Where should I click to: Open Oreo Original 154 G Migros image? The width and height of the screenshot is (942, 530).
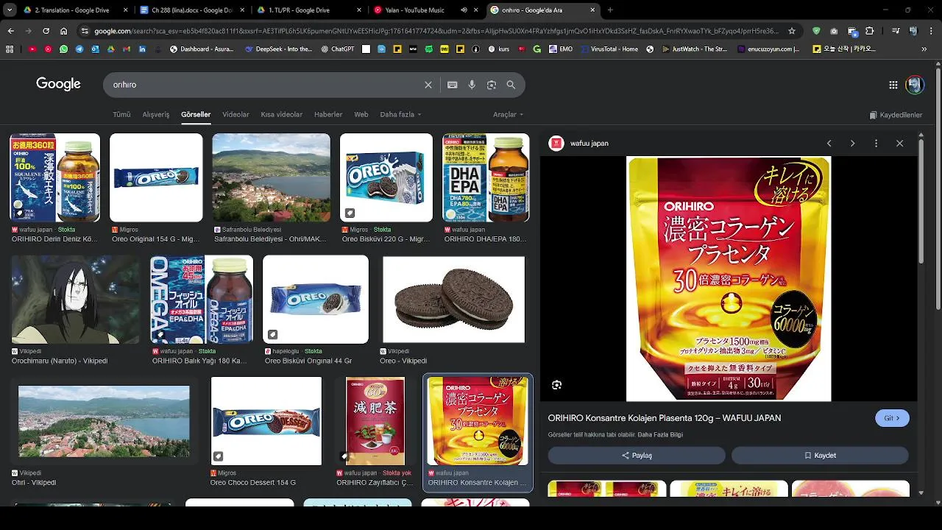156,177
